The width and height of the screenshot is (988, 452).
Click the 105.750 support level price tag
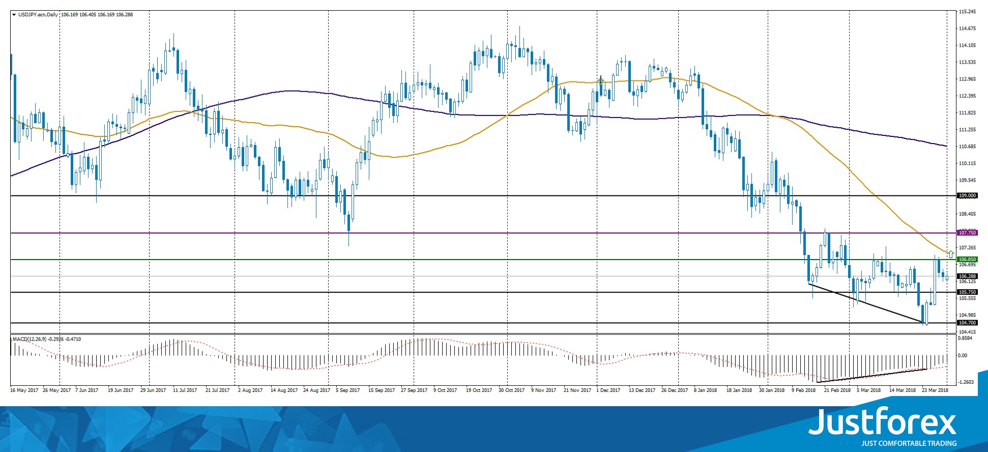967,292
